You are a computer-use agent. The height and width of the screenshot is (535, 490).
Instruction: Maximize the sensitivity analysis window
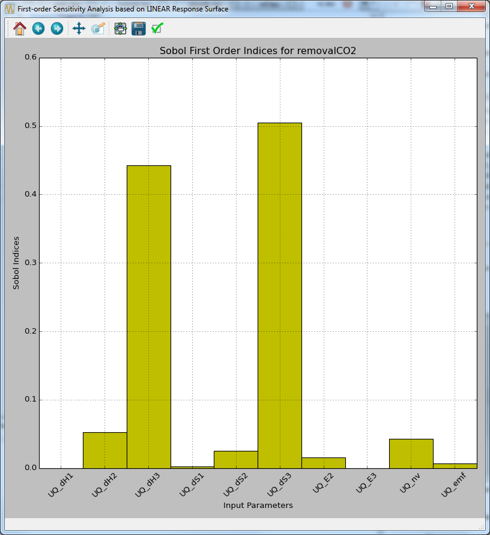click(x=449, y=6)
